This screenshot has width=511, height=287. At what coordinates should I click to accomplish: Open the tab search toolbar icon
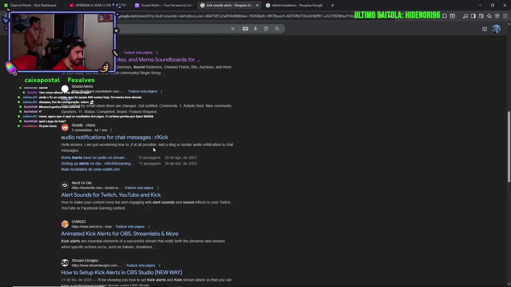pos(452,16)
